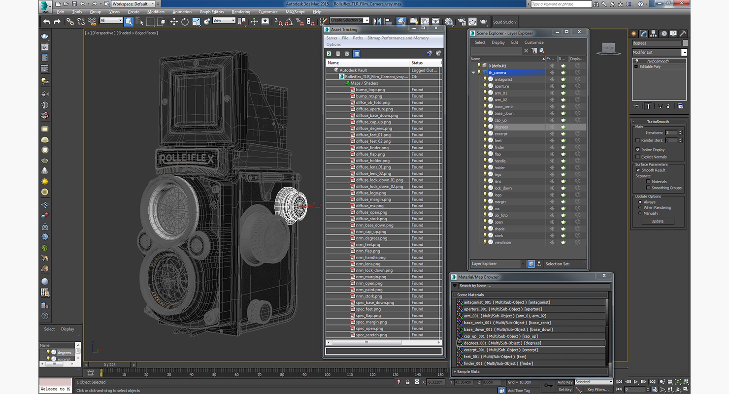729x394 pixels.
Task: Toggle the Selection Lock padlock icon
Action: pos(408,382)
